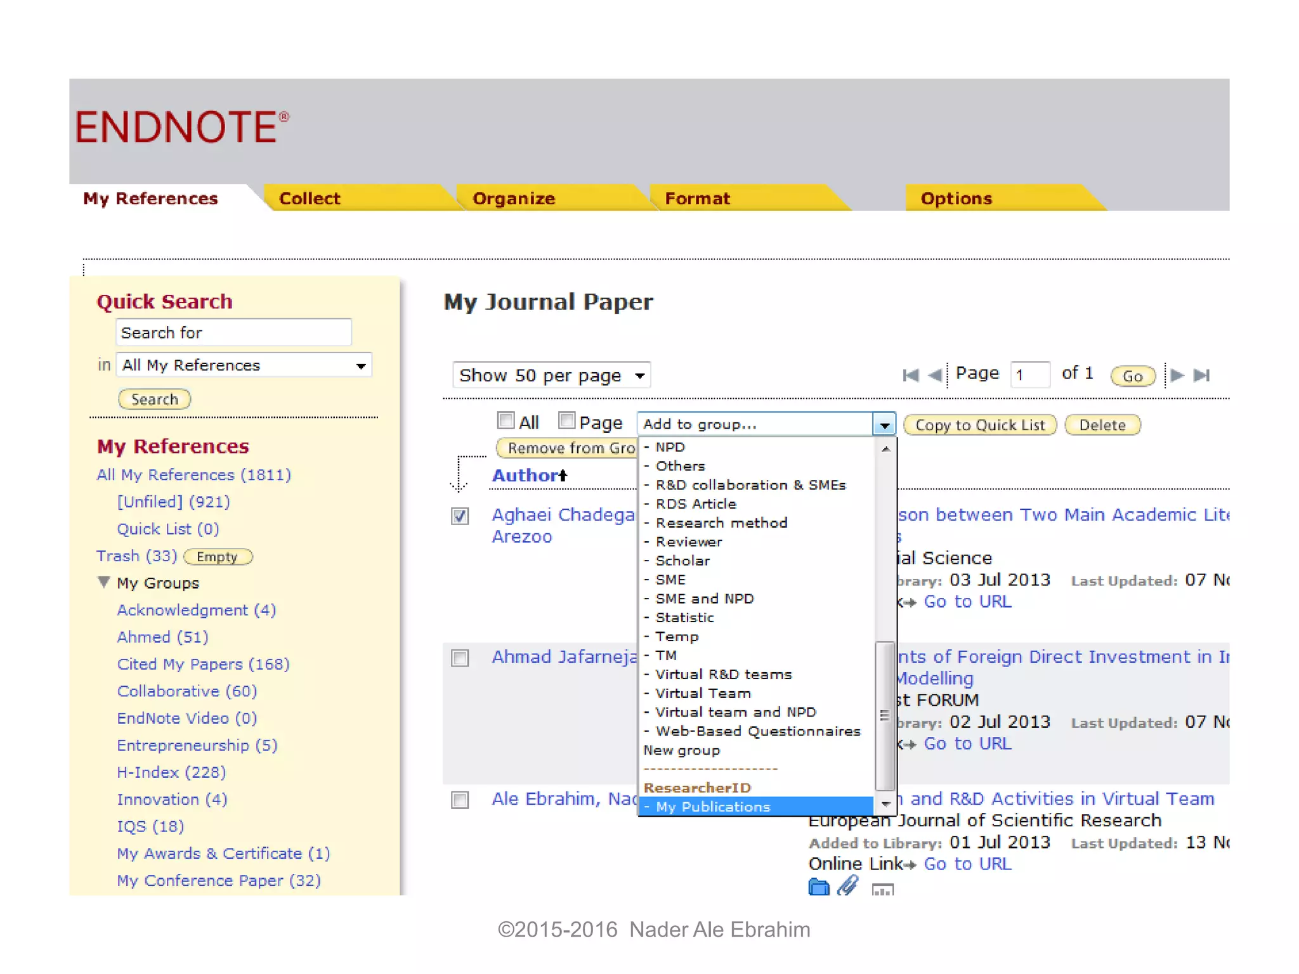
Task: Open the paperclip attachments icon
Action: click(x=848, y=885)
